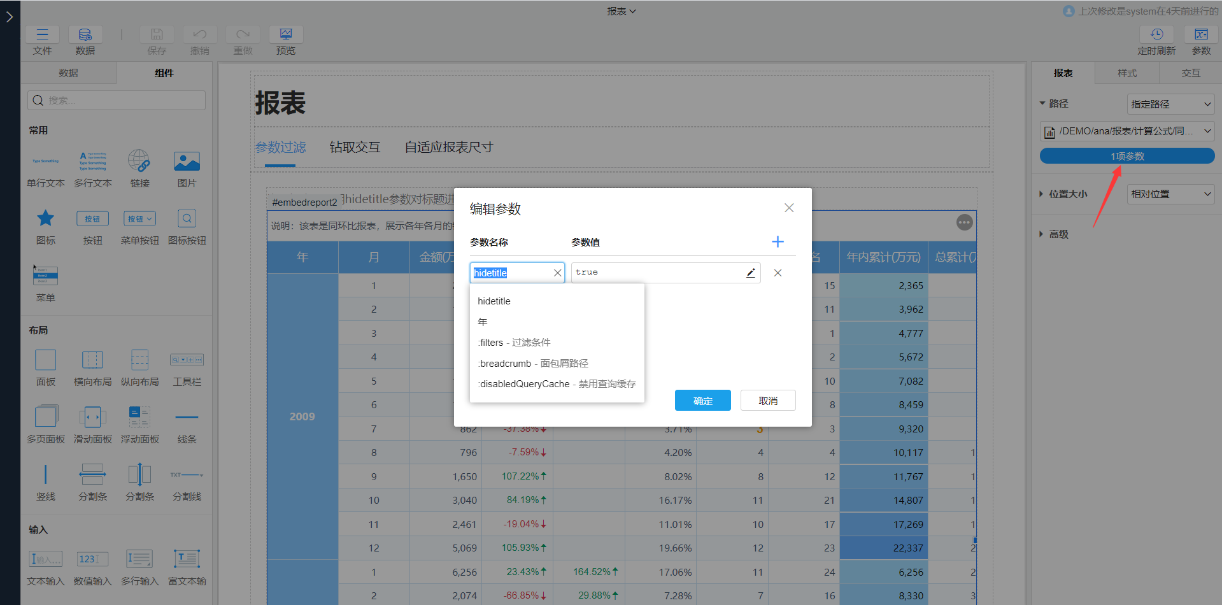Click the 预览 preview toolbar icon

click(286, 41)
